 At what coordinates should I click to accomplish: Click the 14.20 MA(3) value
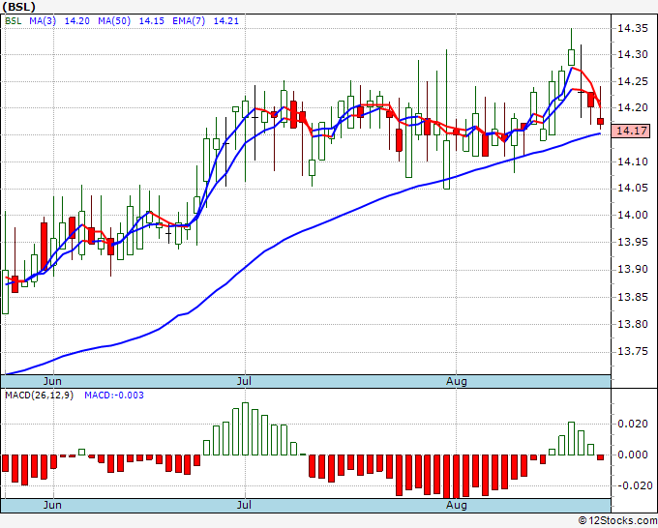[x=76, y=21]
